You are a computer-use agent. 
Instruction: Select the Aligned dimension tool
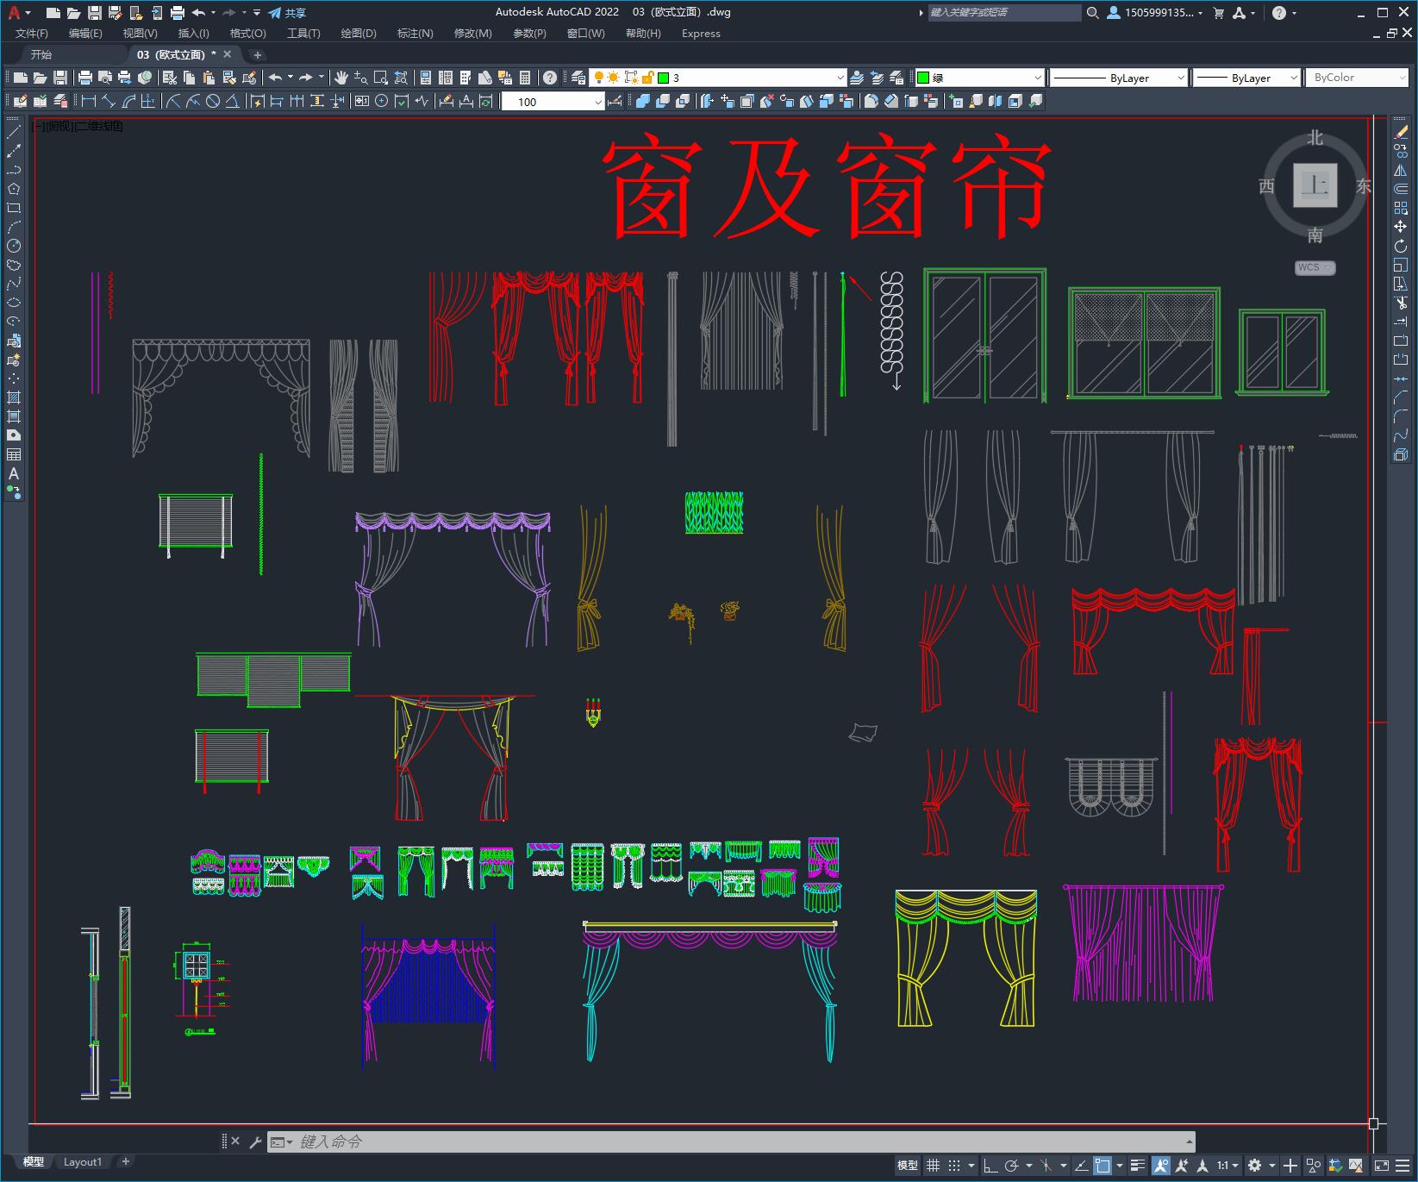pos(109,102)
